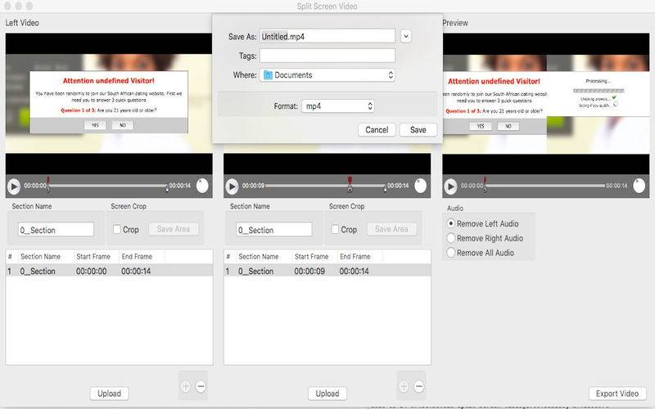Choose Remove All Audio
This screenshot has width=655, height=409.
point(450,253)
